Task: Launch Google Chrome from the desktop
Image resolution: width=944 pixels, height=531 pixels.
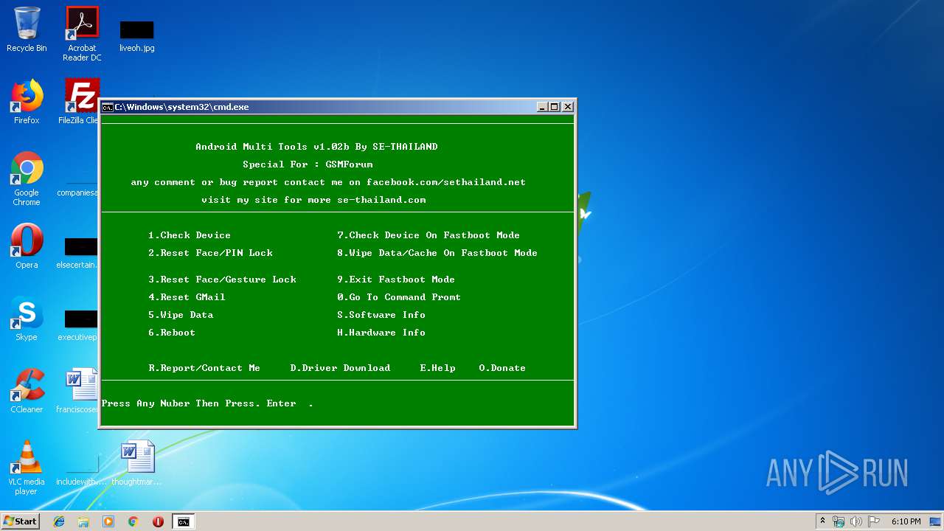Action: pyautogui.click(x=27, y=178)
